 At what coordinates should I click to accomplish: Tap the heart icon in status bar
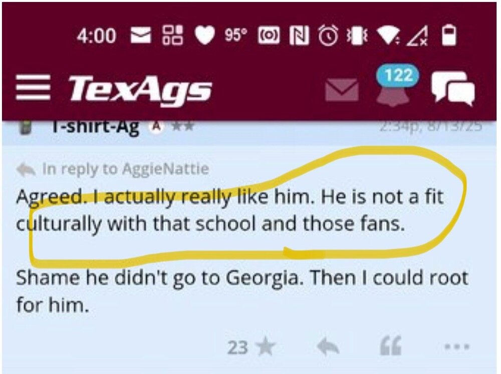pos(204,37)
